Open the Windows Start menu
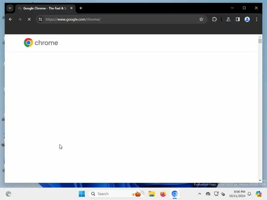This screenshot has width=267, height=200. click(x=82, y=194)
